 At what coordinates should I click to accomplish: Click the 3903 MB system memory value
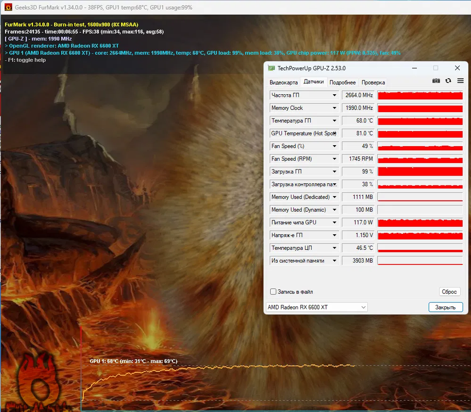[x=358, y=261]
